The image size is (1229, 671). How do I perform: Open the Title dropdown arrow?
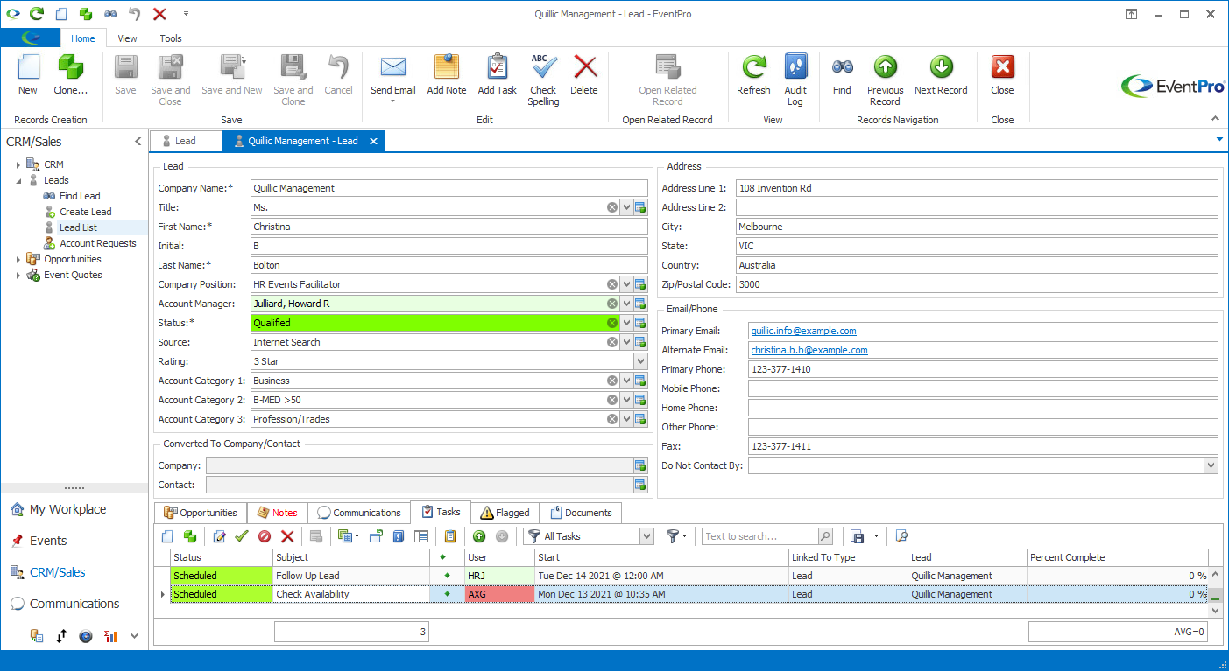tap(626, 207)
